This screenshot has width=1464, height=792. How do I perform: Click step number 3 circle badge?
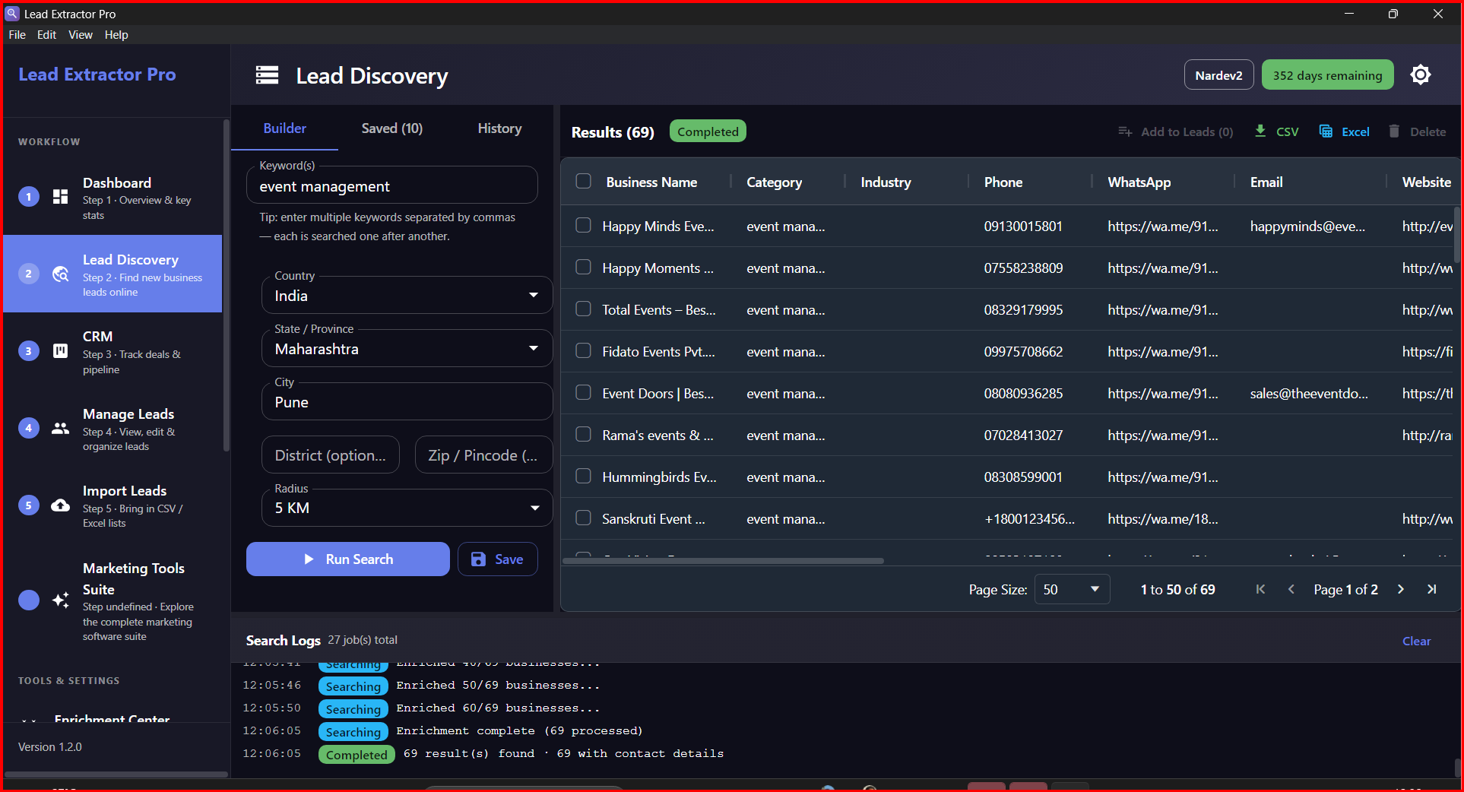[29, 350]
